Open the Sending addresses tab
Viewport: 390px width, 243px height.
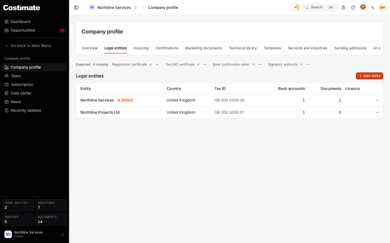click(350, 48)
